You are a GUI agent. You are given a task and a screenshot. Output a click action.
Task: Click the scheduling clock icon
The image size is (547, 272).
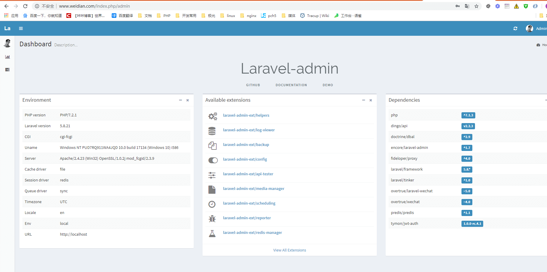[x=212, y=204]
